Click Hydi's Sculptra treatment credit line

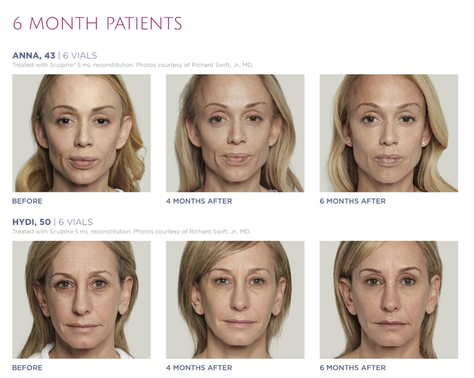point(131,232)
